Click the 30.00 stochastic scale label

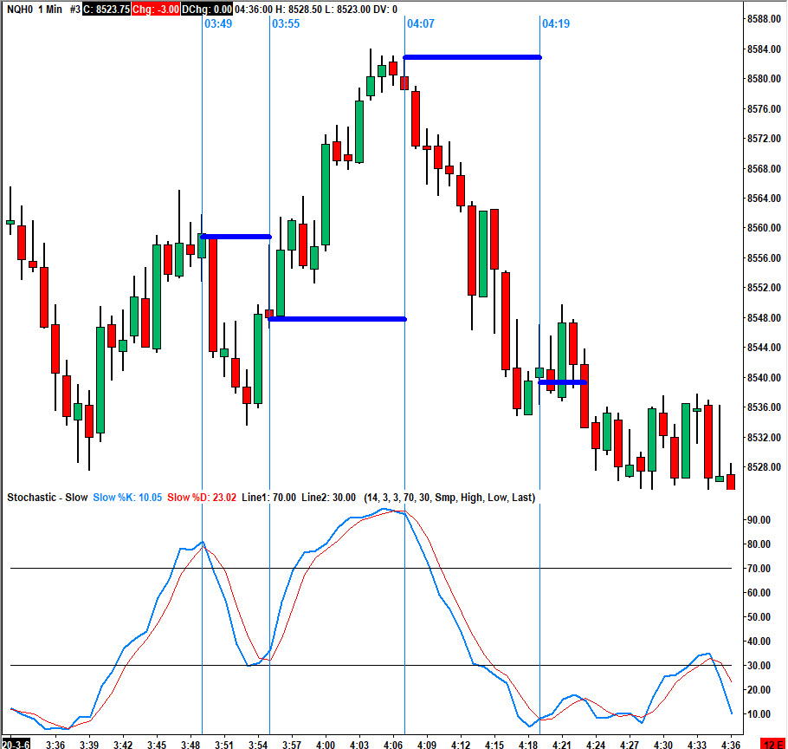759,666
